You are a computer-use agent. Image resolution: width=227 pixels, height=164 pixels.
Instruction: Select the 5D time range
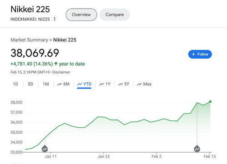[30, 84]
